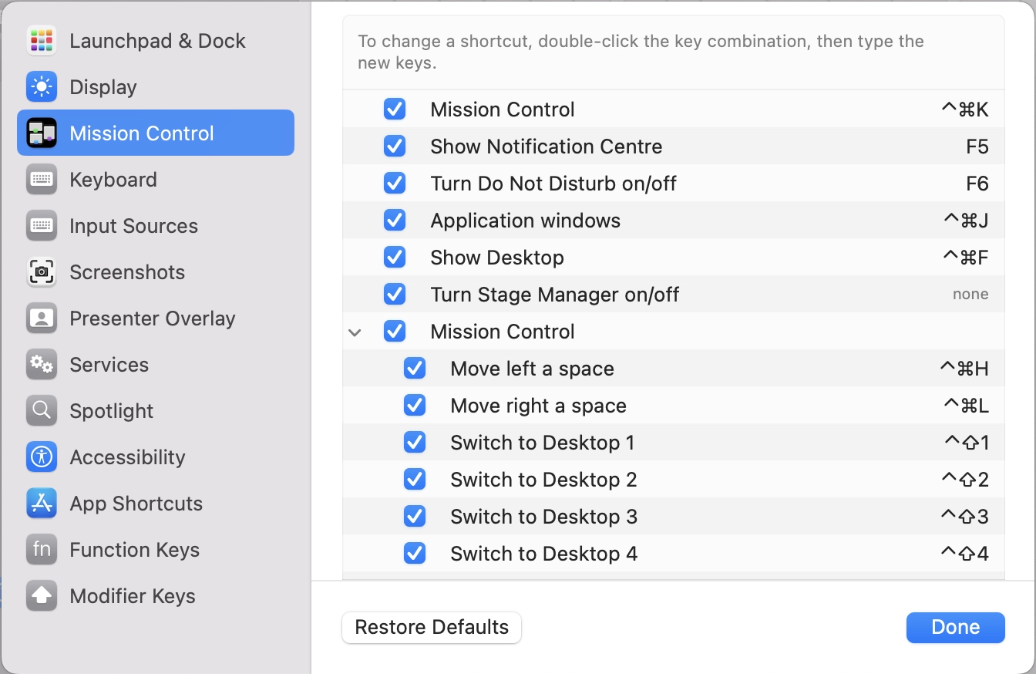Collapse the nested Mission Control group

355,332
